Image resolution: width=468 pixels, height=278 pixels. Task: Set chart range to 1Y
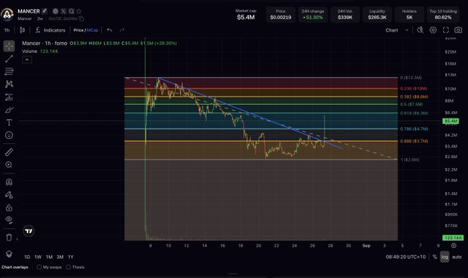click(x=70, y=257)
